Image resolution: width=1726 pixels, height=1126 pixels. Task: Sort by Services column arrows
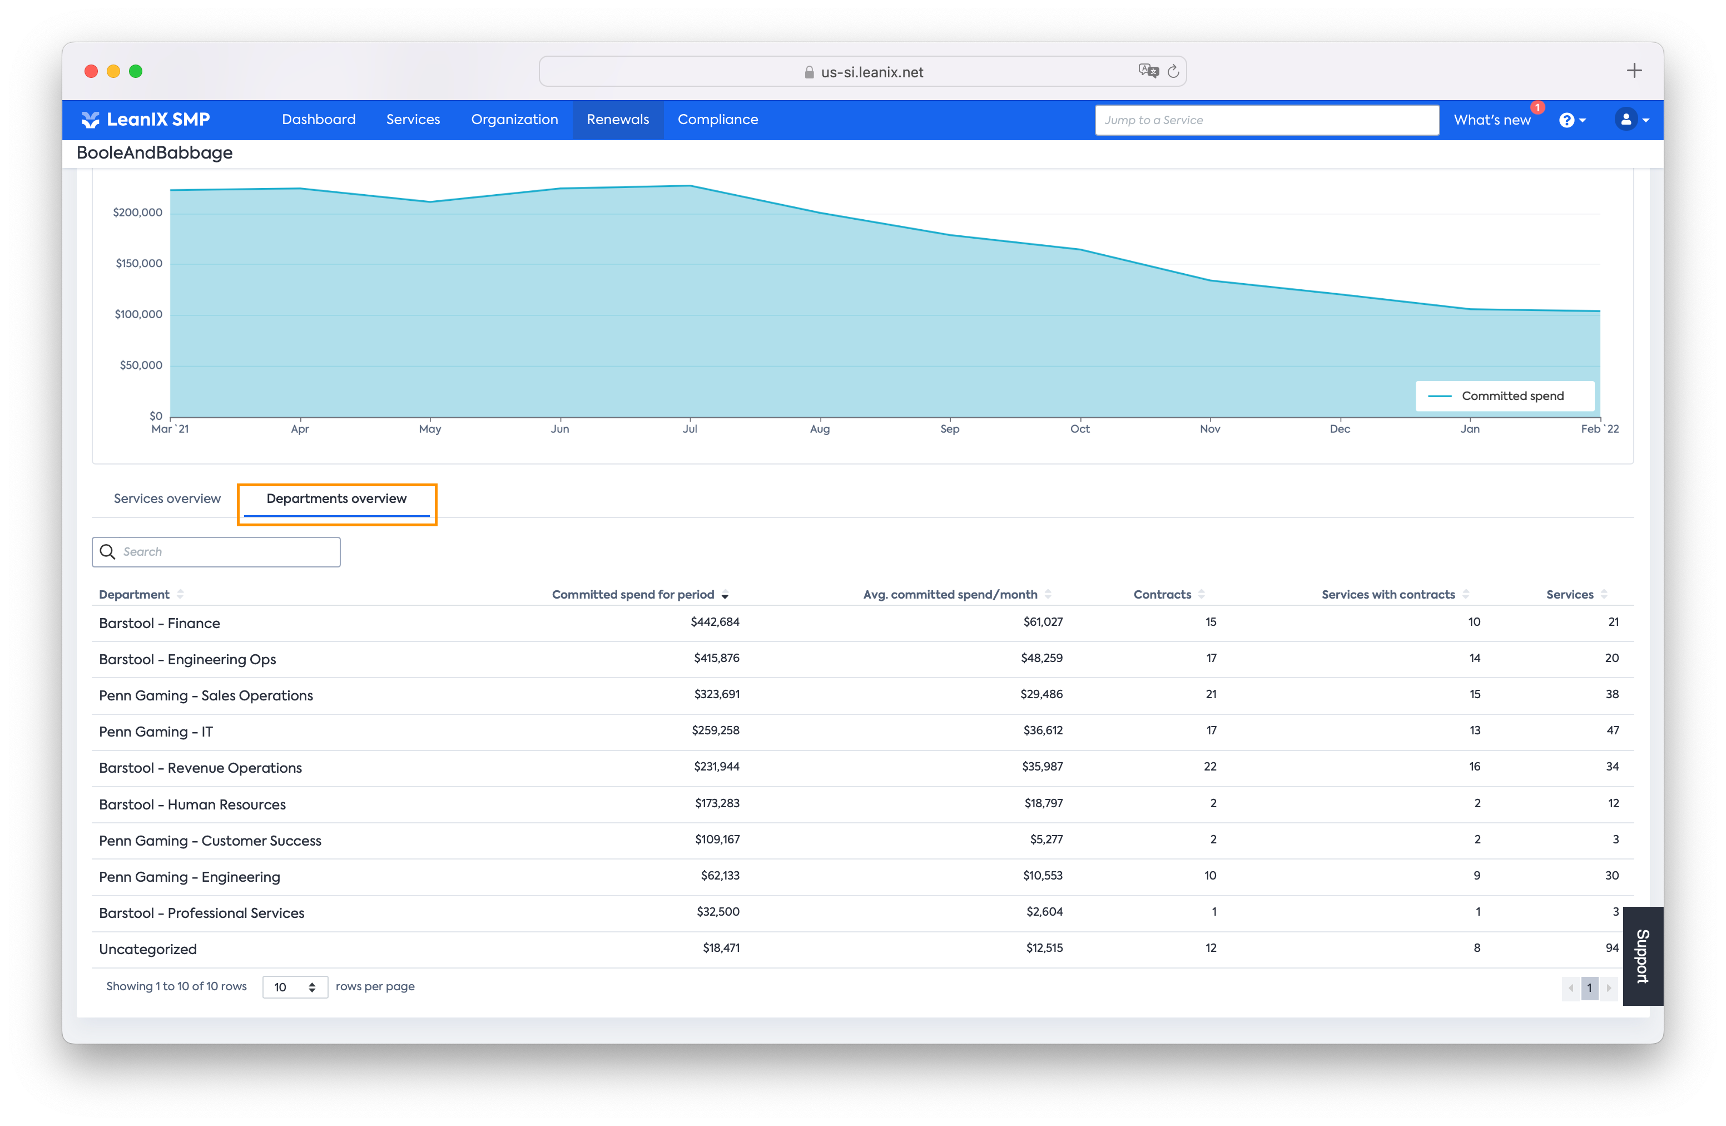[x=1604, y=594]
